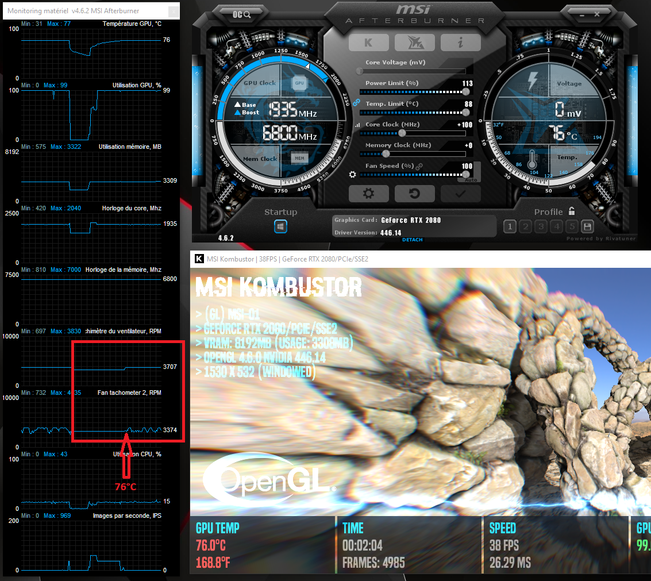
Task: Click the Power Limit value 113
Action: [468, 83]
